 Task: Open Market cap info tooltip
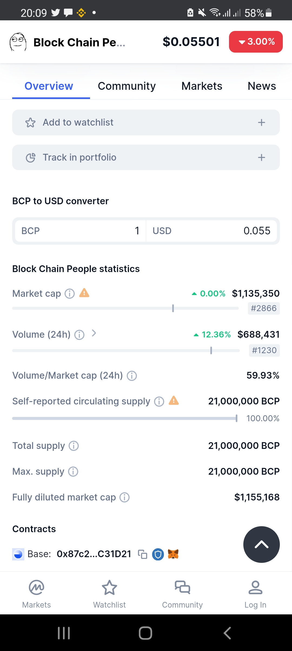point(69,293)
